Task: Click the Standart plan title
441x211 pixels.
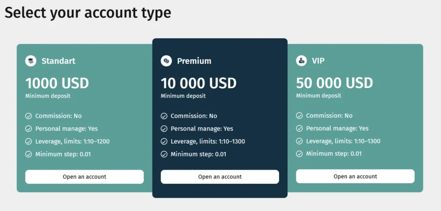Action: [59, 61]
